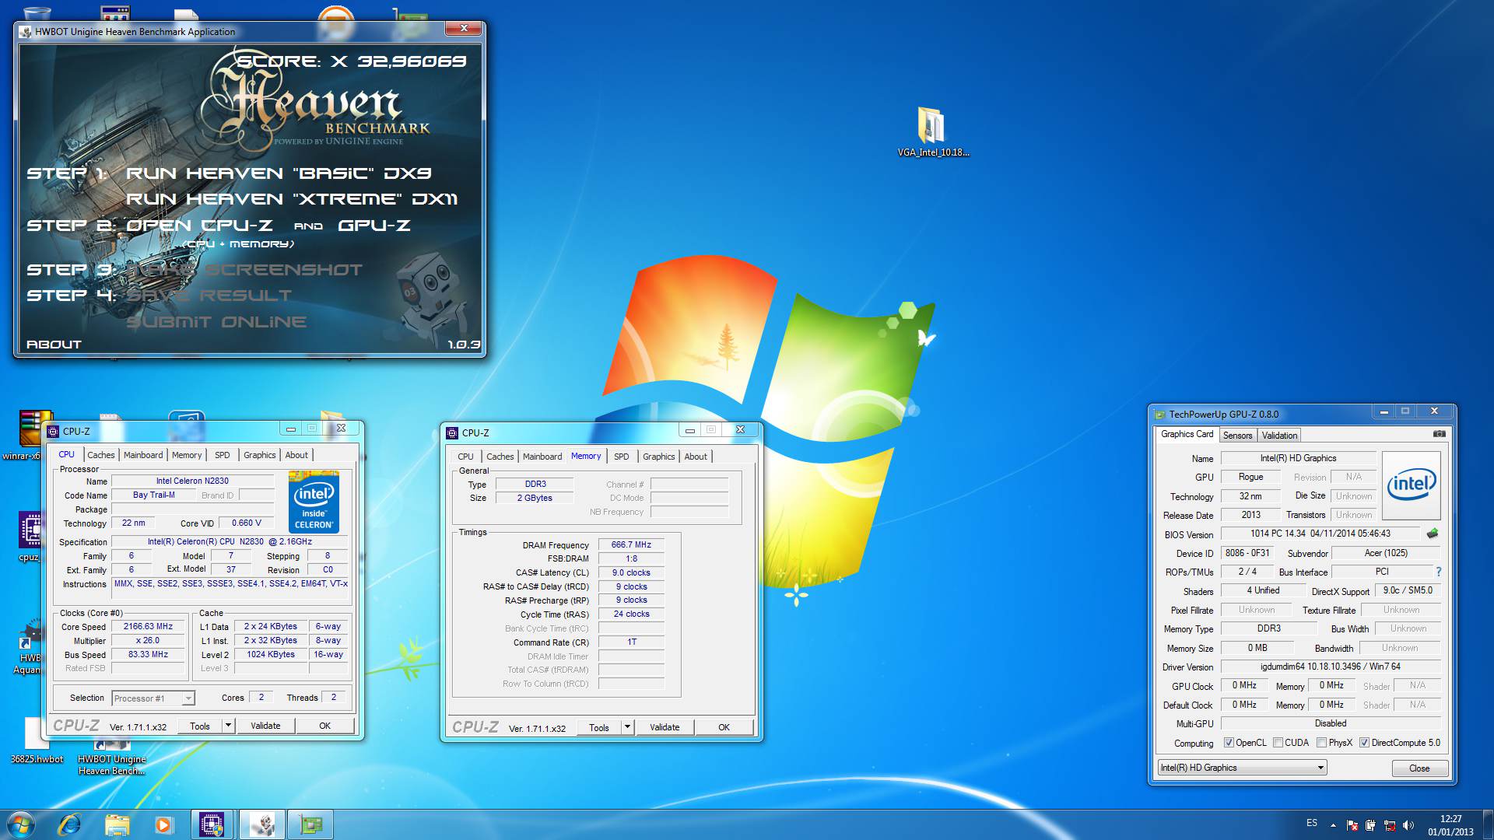This screenshot has height=840, width=1494.
Task: Click OK in the left CPU-Z window
Action: pos(325,726)
